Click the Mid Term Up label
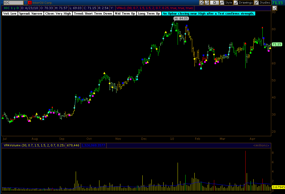 tap(125, 13)
